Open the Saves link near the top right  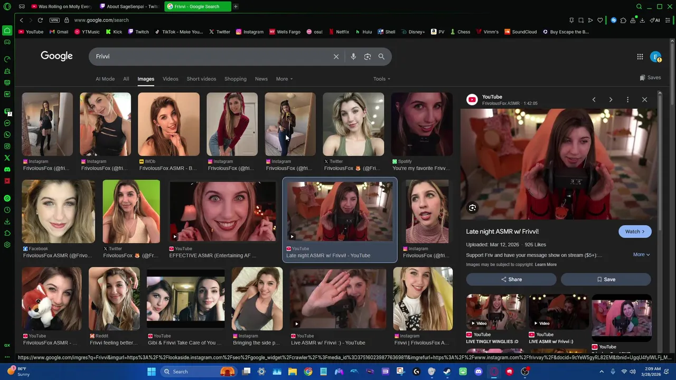coord(650,78)
